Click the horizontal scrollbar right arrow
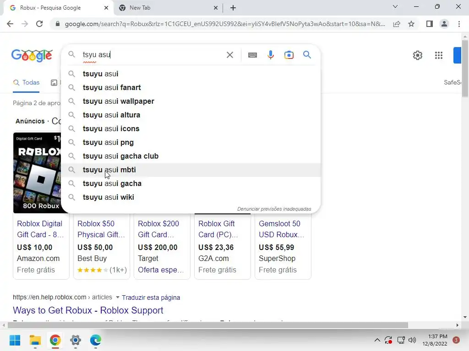The image size is (469, 351). click(x=458, y=325)
